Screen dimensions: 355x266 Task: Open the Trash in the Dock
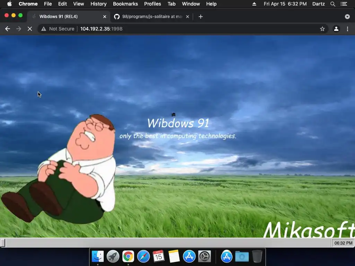(x=257, y=256)
